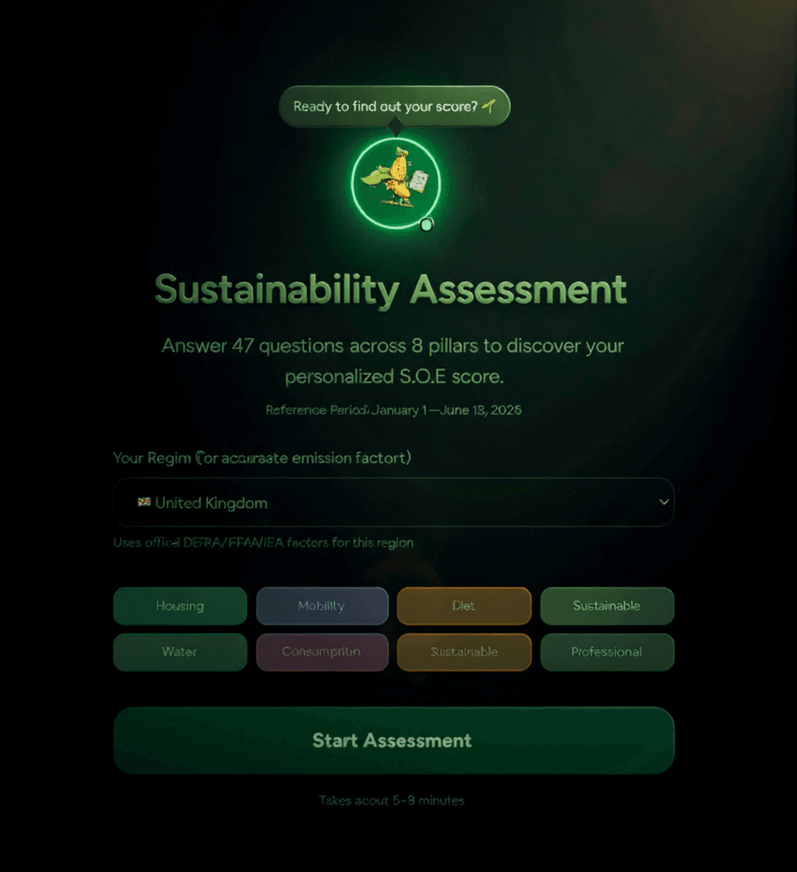Select the orange Sustainable pillar chip

(x=464, y=652)
